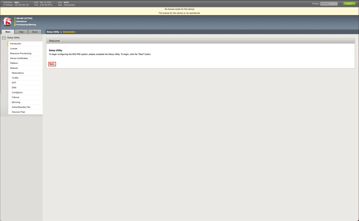Select VLANs under Network
Screen dimensions: 359x221
click(x=15, y=78)
